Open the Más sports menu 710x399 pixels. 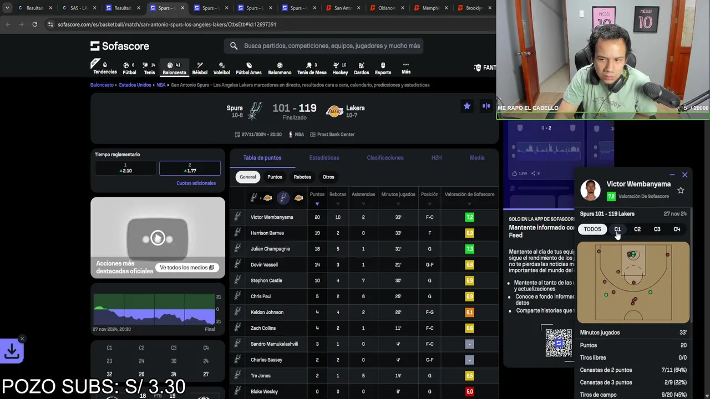(406, 68)
